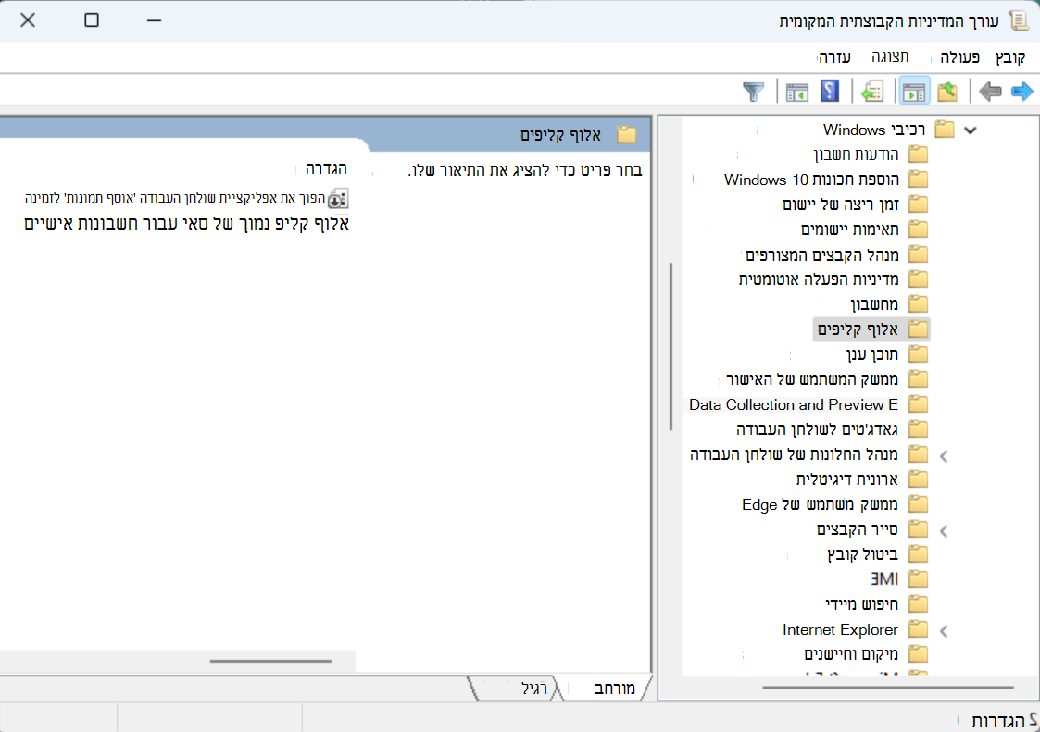Open the תצוגה menu

(x=890, y=57)
